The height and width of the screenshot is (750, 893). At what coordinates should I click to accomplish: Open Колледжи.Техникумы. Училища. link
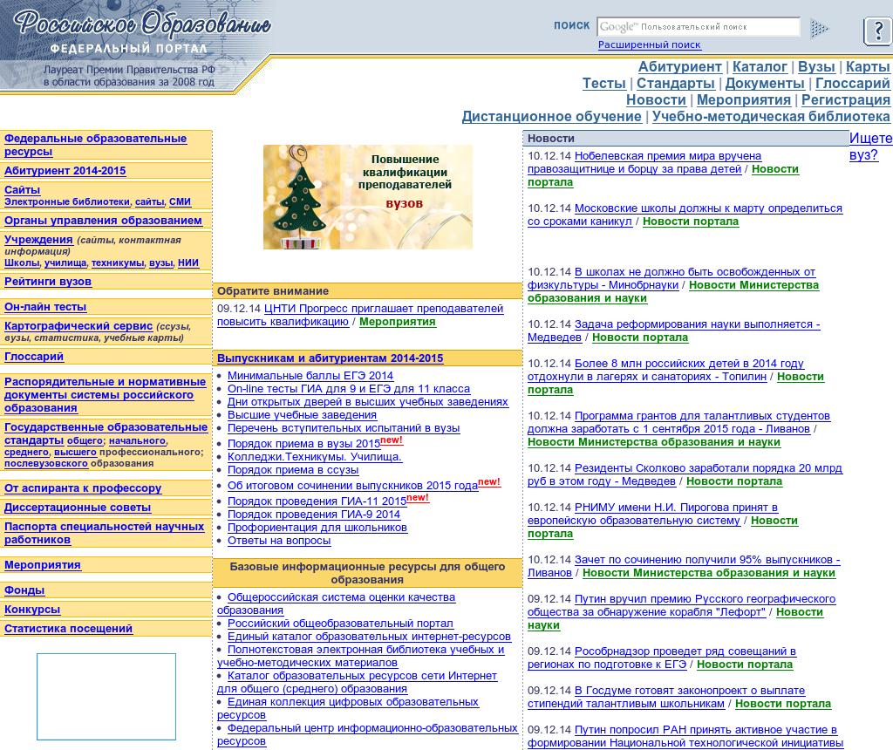coord(314,457)
